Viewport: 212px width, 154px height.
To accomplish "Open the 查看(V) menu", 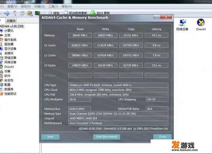I will 12,6.
